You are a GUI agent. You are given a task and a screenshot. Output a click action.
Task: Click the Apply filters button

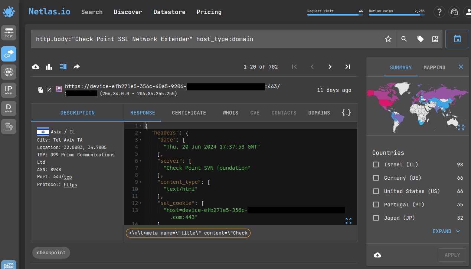tap(452, 255)
